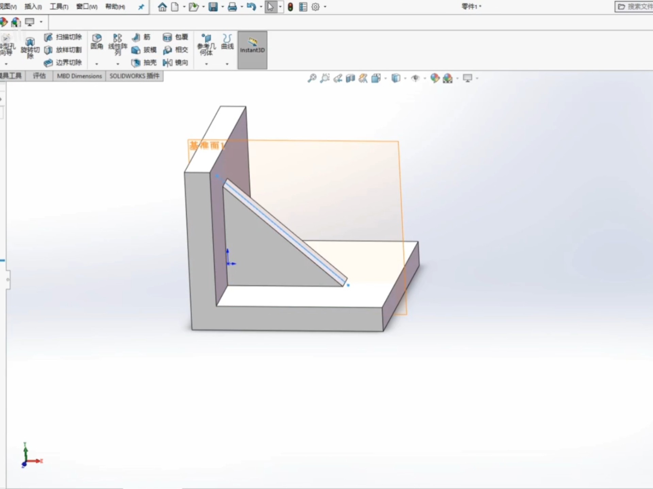
Task: Expand the 曲线 curves dropdown
Action: 227,64
